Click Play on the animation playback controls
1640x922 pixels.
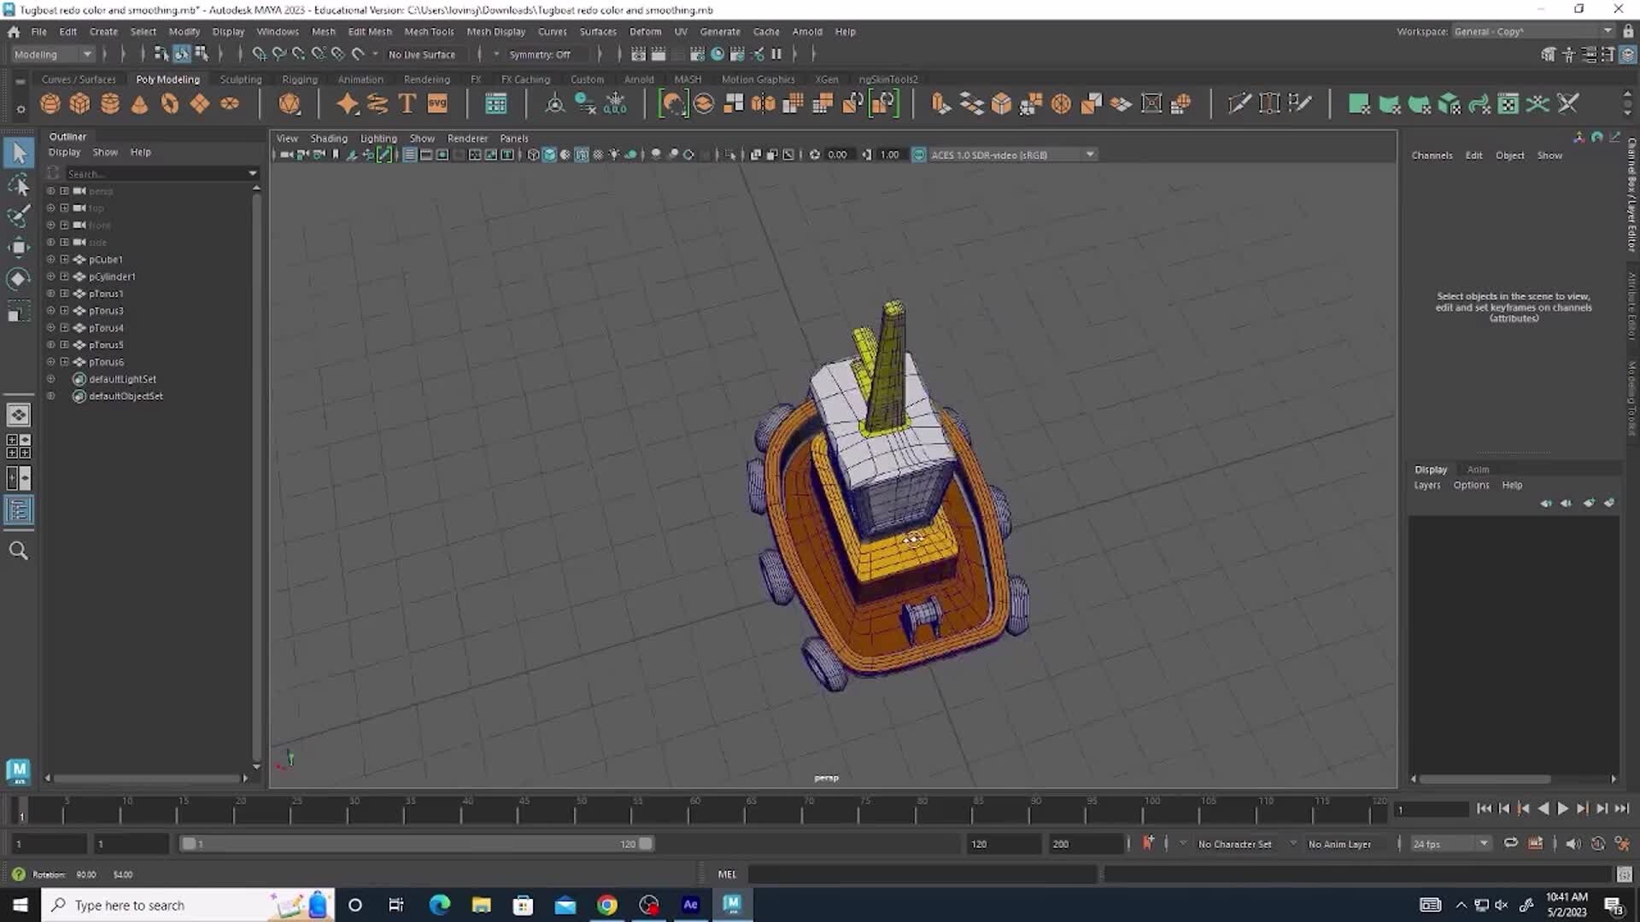tap(1562, 808)
